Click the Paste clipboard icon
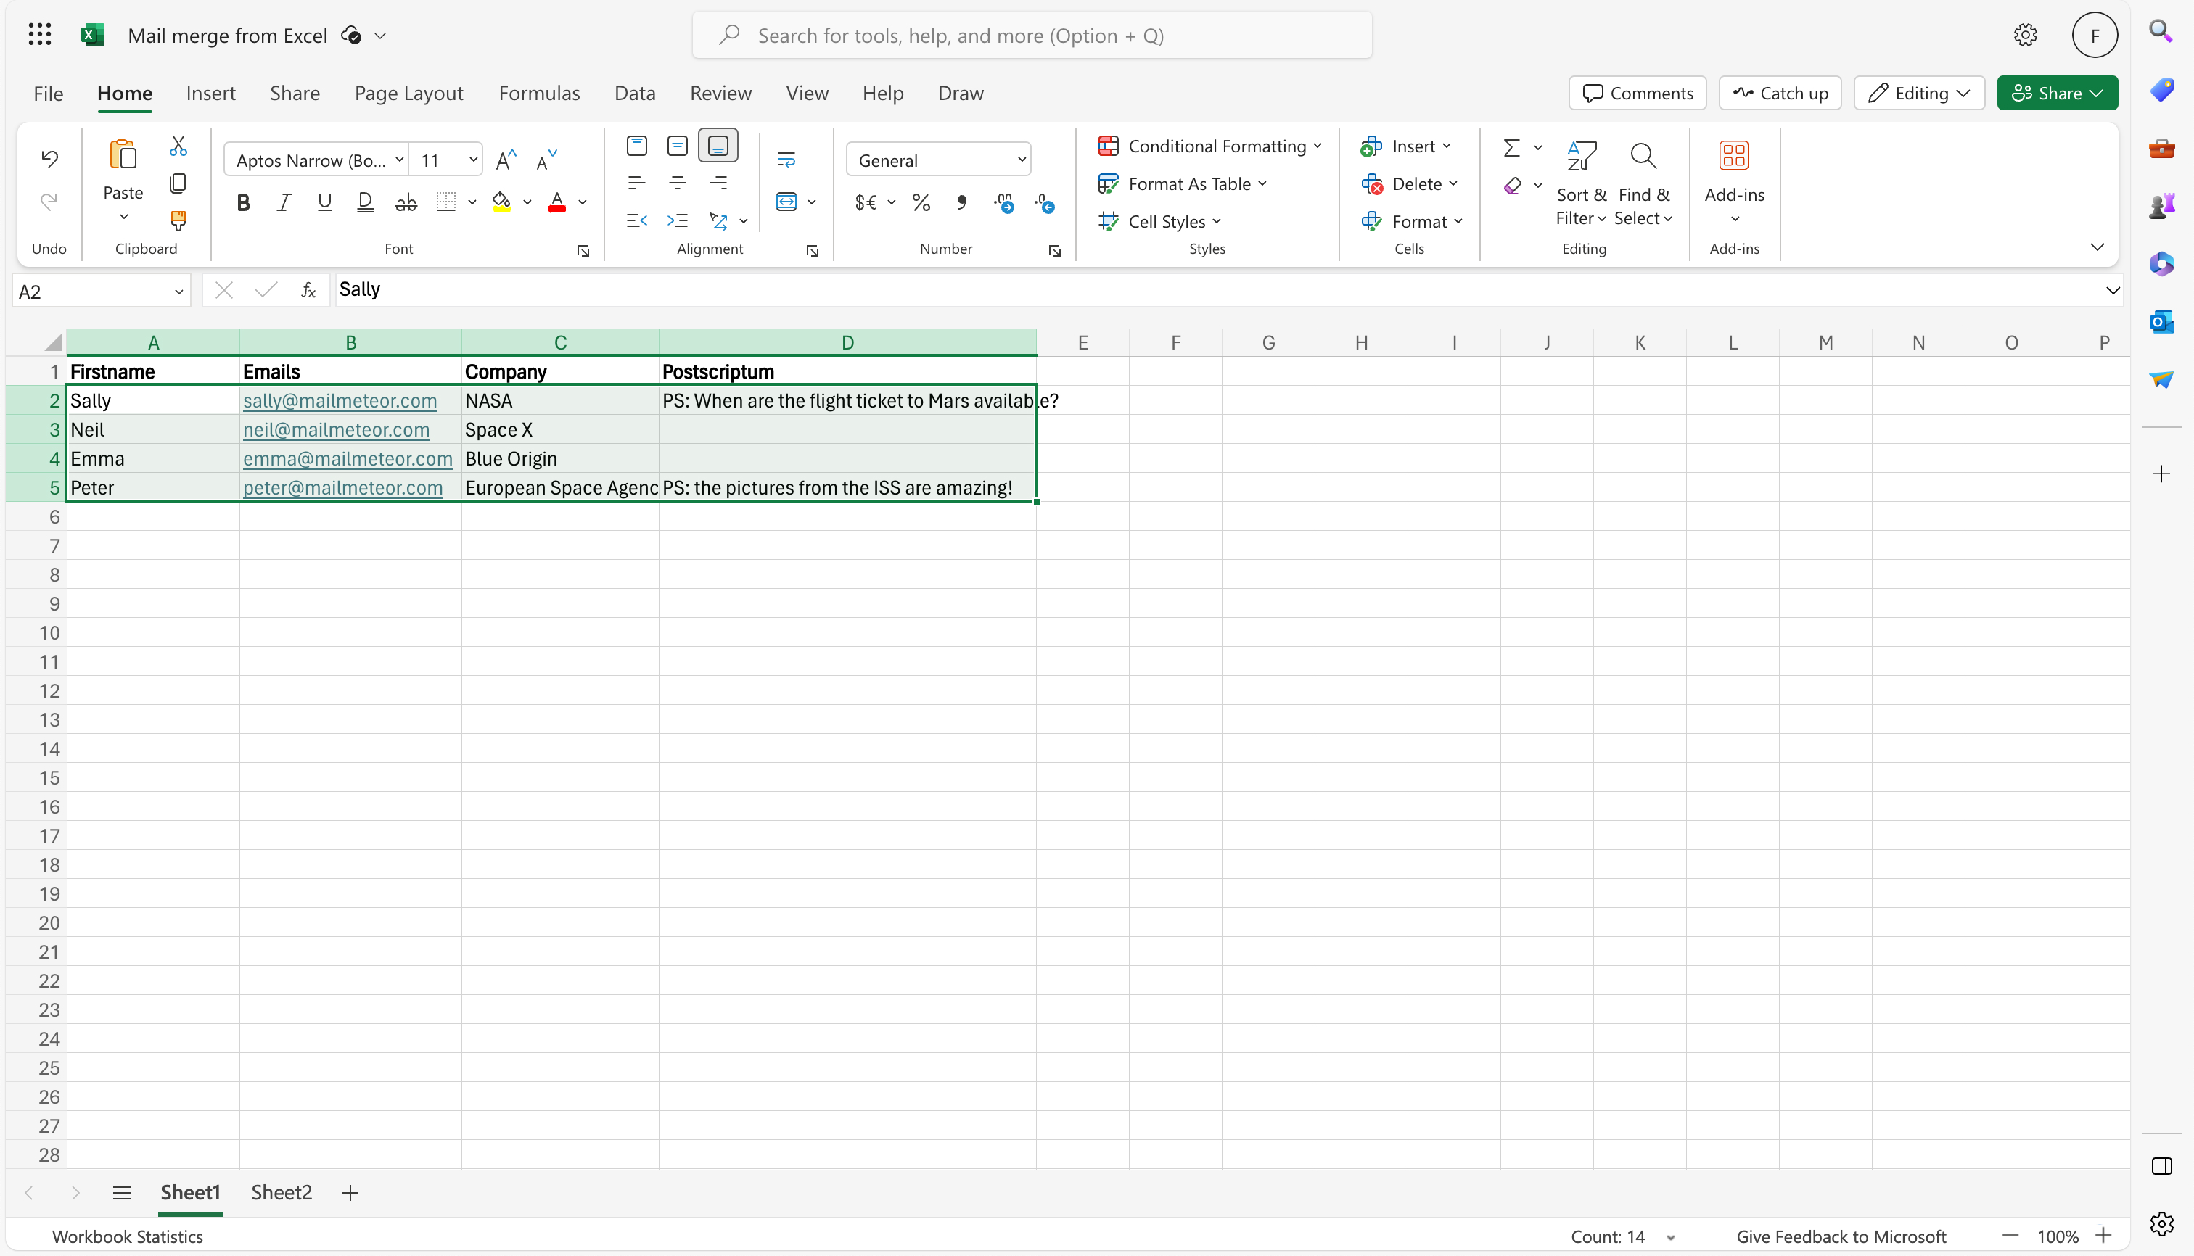The height and width of the screenshot is (1256, 2194). point(123,155)
